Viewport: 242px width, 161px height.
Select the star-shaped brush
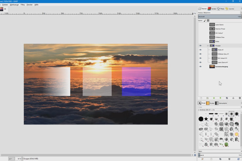tap(206, 119)
